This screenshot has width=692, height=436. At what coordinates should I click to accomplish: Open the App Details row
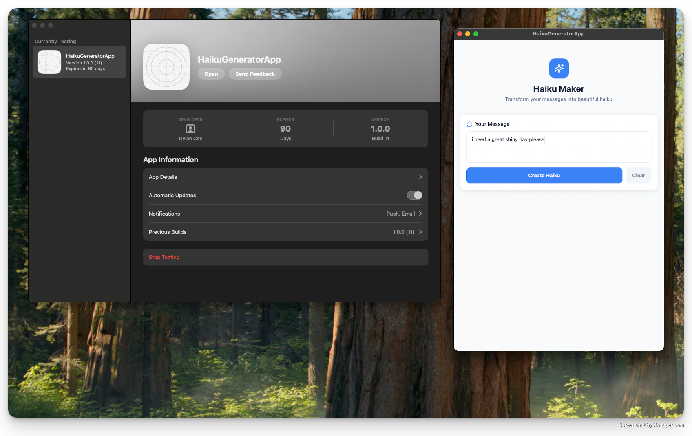pos(285,177)
